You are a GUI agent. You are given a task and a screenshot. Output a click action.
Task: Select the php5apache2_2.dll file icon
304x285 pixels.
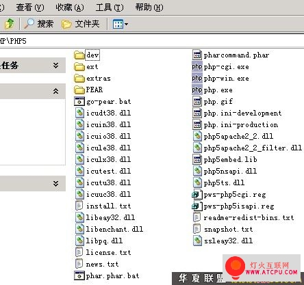pos(197,136)
